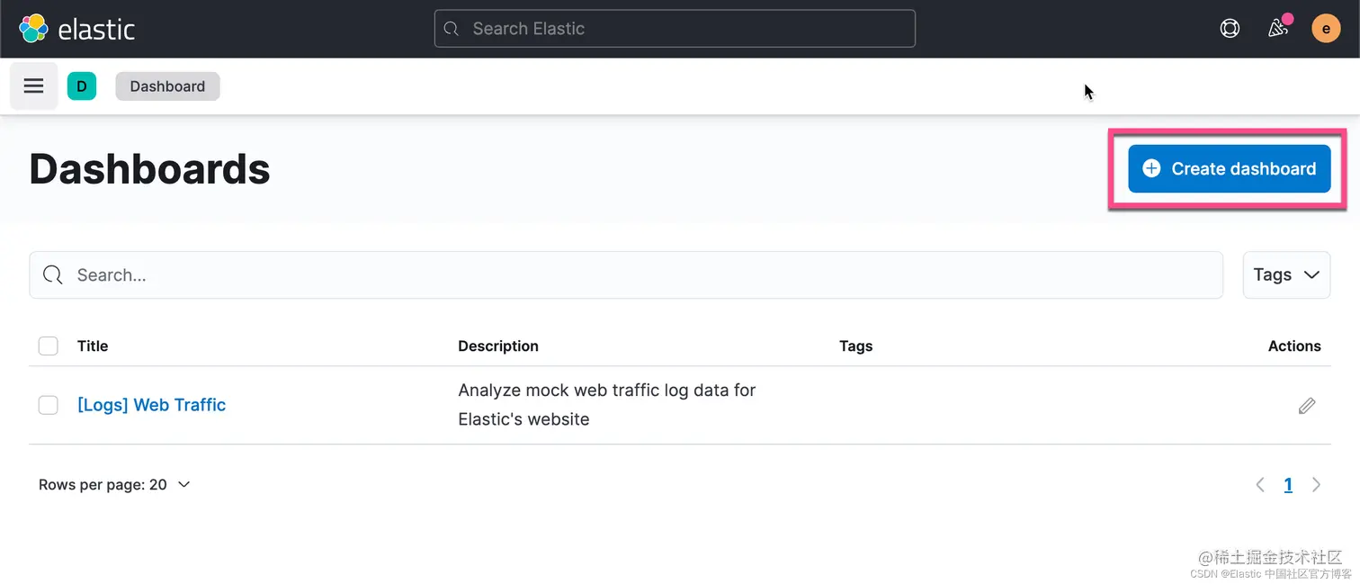1360x584 pixels.
Task: Click the Dashboard breadcrumb
Action: pyautogui.click(x=167, y=86)
